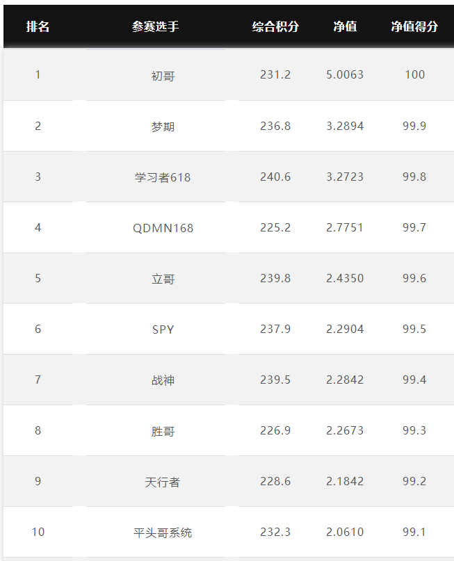Click contestant 胜哥 in row 8

coord(163,431)
